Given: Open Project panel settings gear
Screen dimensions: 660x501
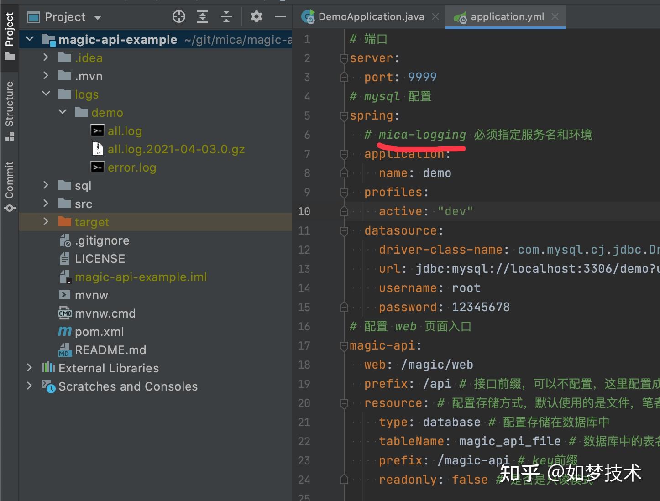Looking at the screenshot, I should pyautogui.click(x=257, y=17).
